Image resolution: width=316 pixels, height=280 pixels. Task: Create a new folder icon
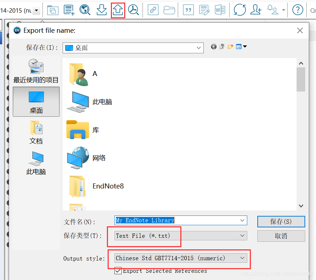(x=230, y=46)
